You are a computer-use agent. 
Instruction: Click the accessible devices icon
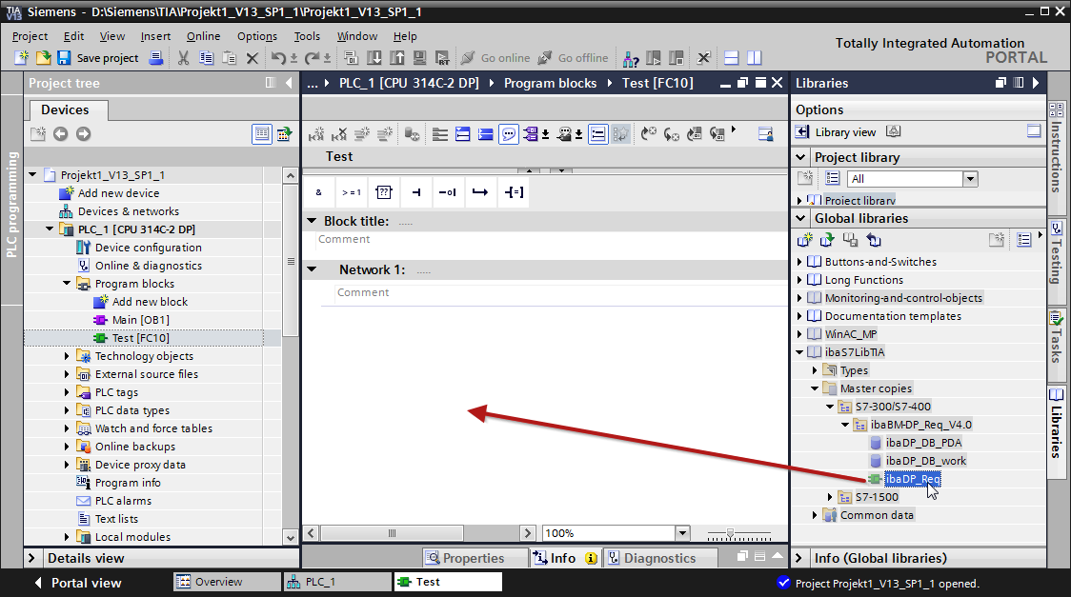631,59
